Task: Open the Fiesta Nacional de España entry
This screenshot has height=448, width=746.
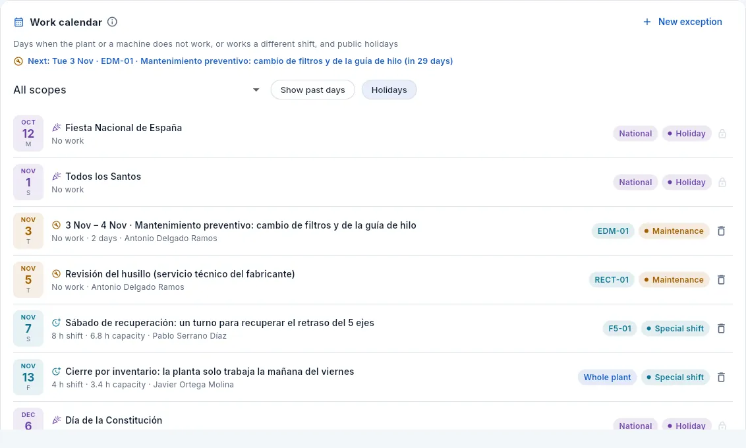Action: 124,127
